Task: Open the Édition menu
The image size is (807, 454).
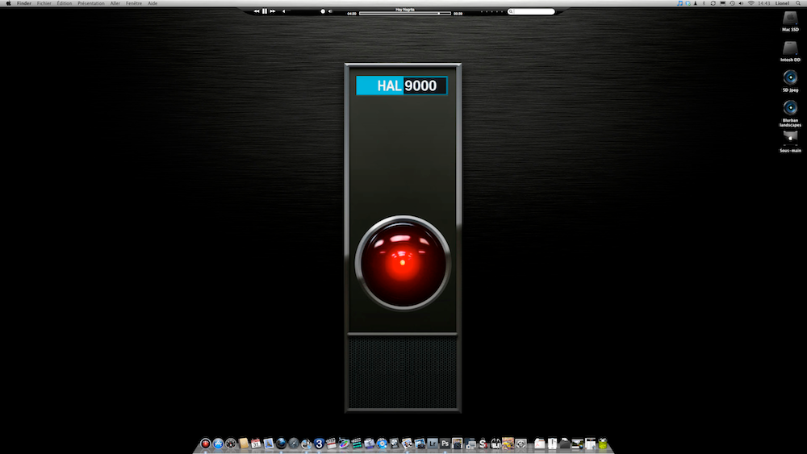Action: click(x=65, y=3)
